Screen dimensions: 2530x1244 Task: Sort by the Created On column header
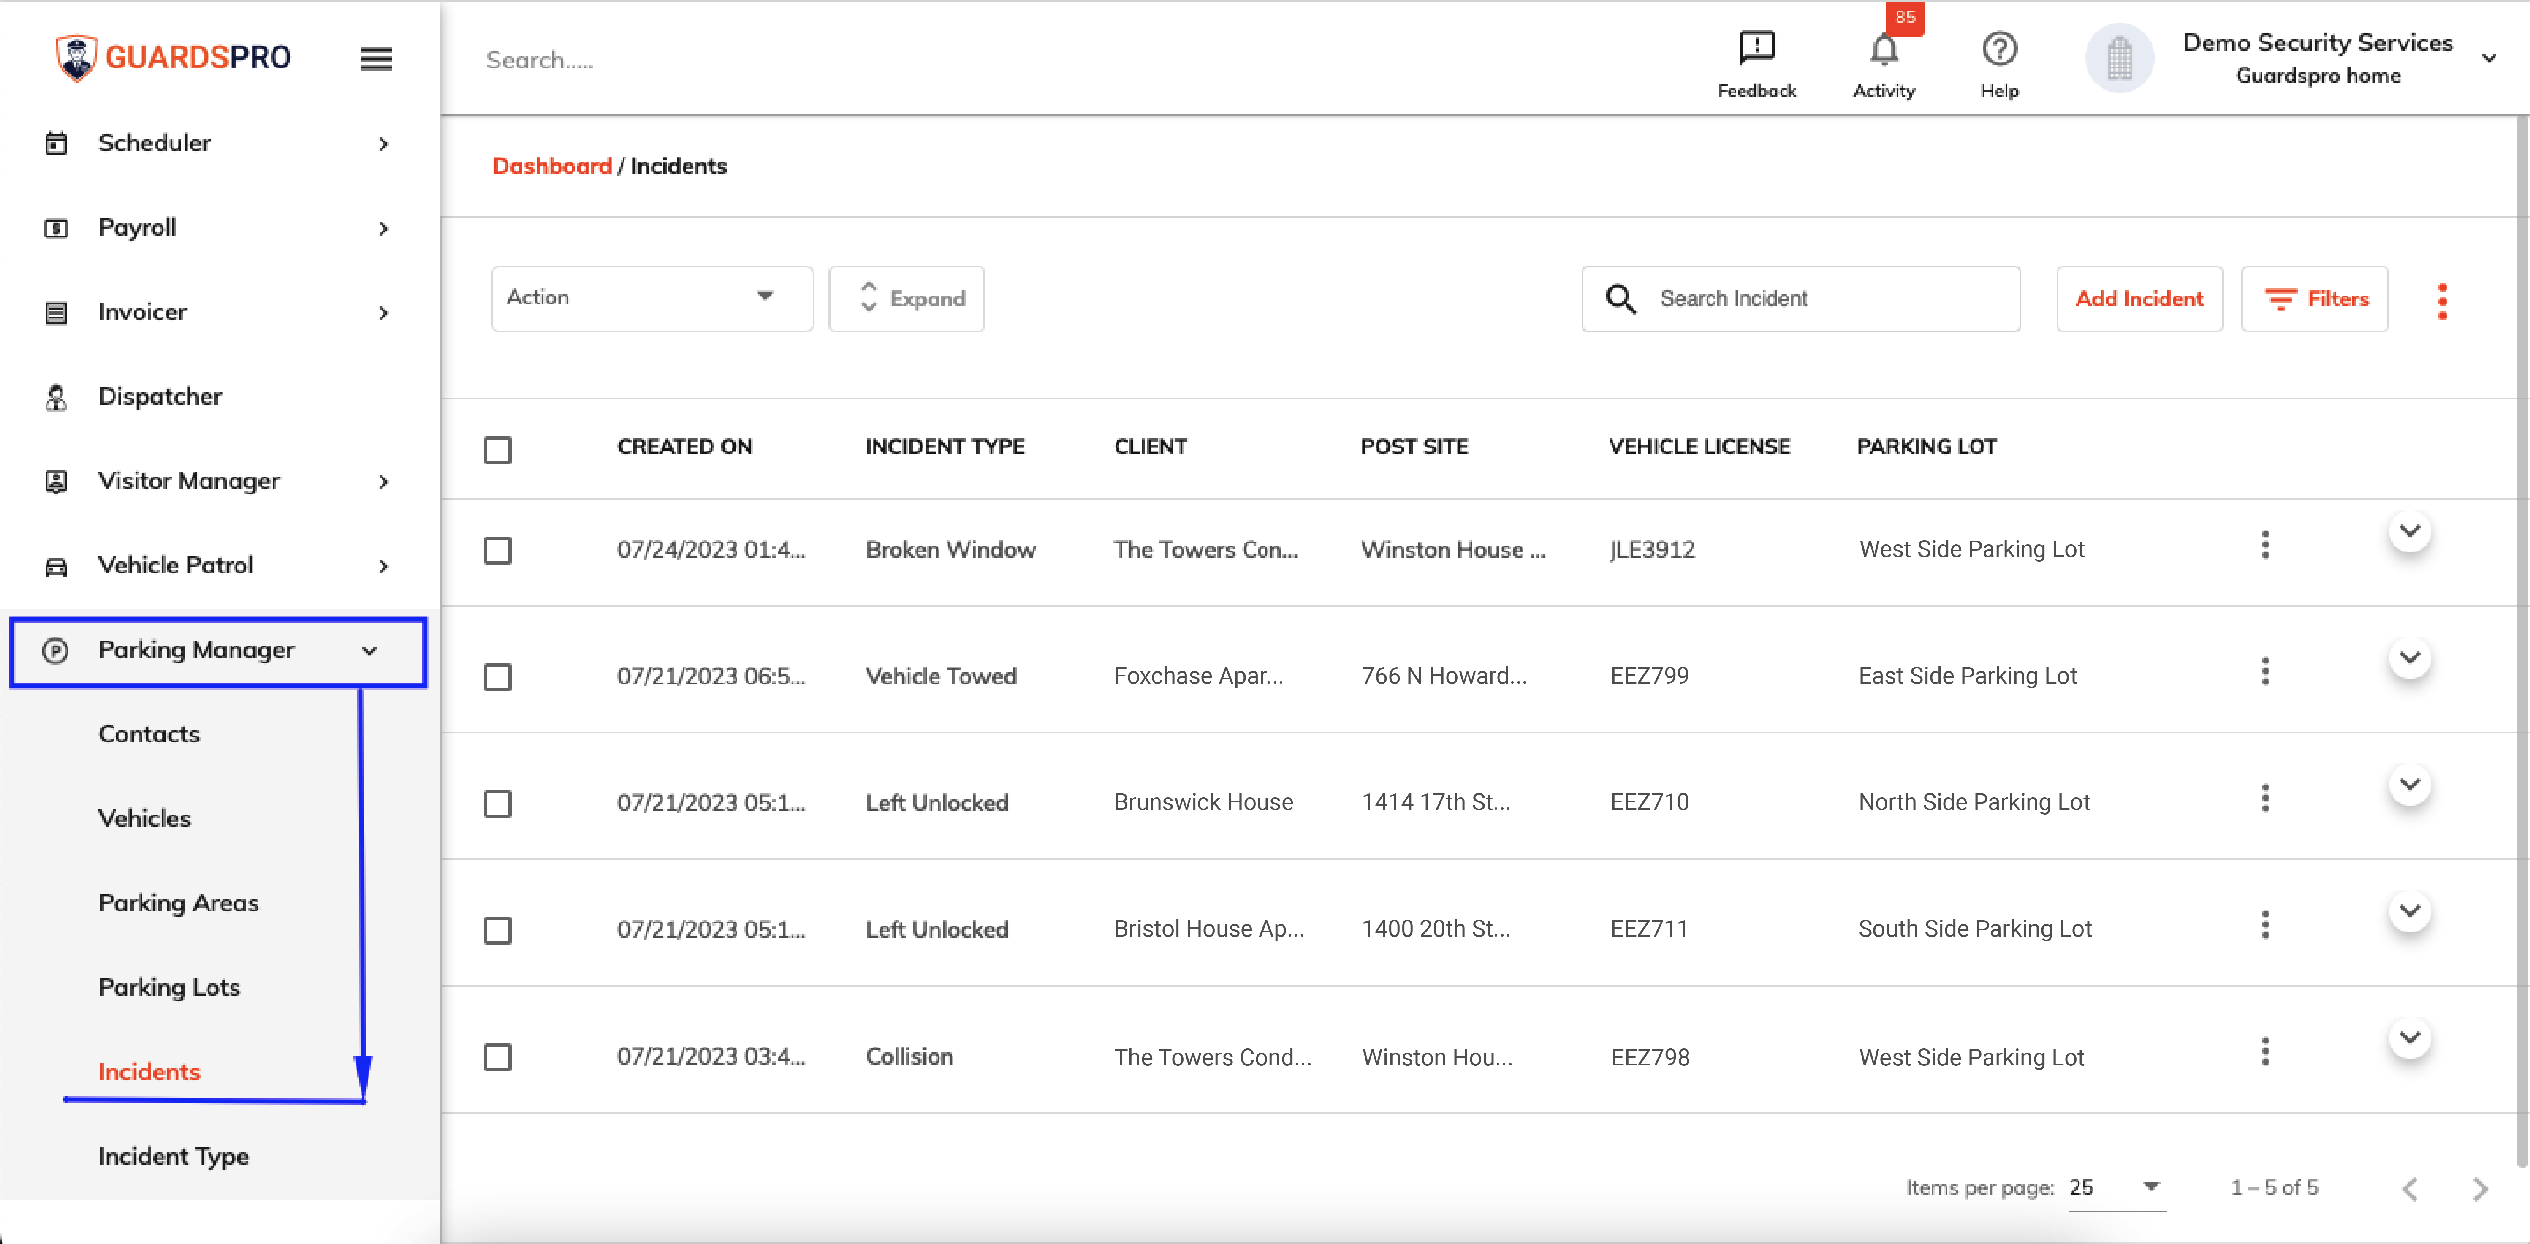click(684, 447)
